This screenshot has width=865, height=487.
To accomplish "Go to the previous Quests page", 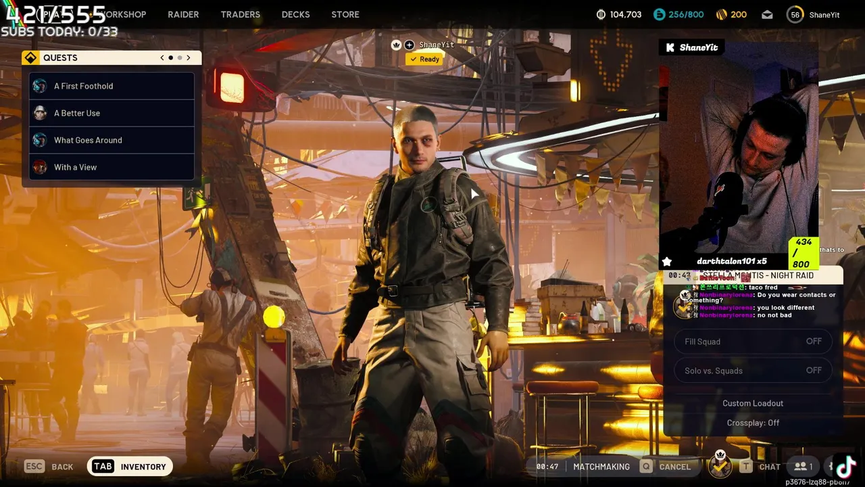I will tap(162, 58).
